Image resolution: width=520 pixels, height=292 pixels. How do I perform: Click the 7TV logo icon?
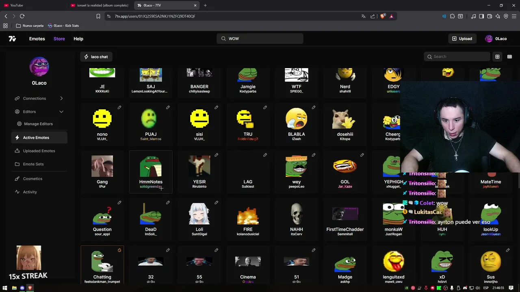[12, 39]
